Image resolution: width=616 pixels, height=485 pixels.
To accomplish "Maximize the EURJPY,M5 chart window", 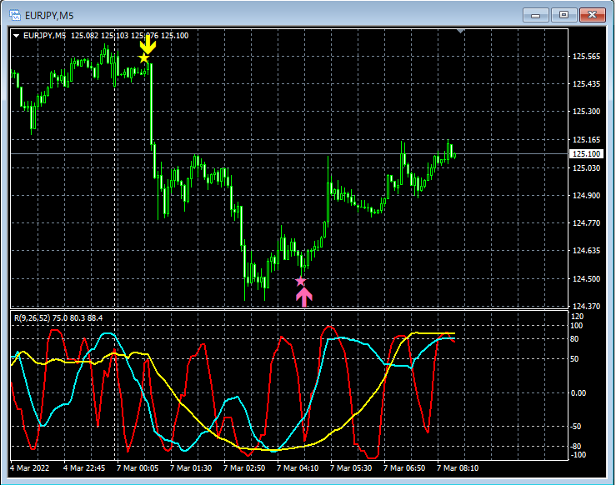I will pyautogui.click(x=563, y=15).
